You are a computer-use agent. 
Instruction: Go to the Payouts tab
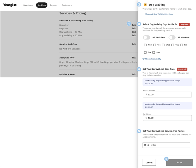click(x=54, y=5)
